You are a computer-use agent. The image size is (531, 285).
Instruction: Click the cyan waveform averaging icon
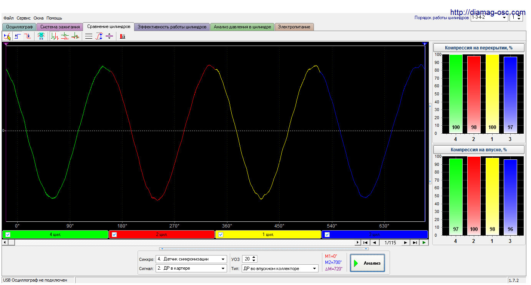pos(41,36)
